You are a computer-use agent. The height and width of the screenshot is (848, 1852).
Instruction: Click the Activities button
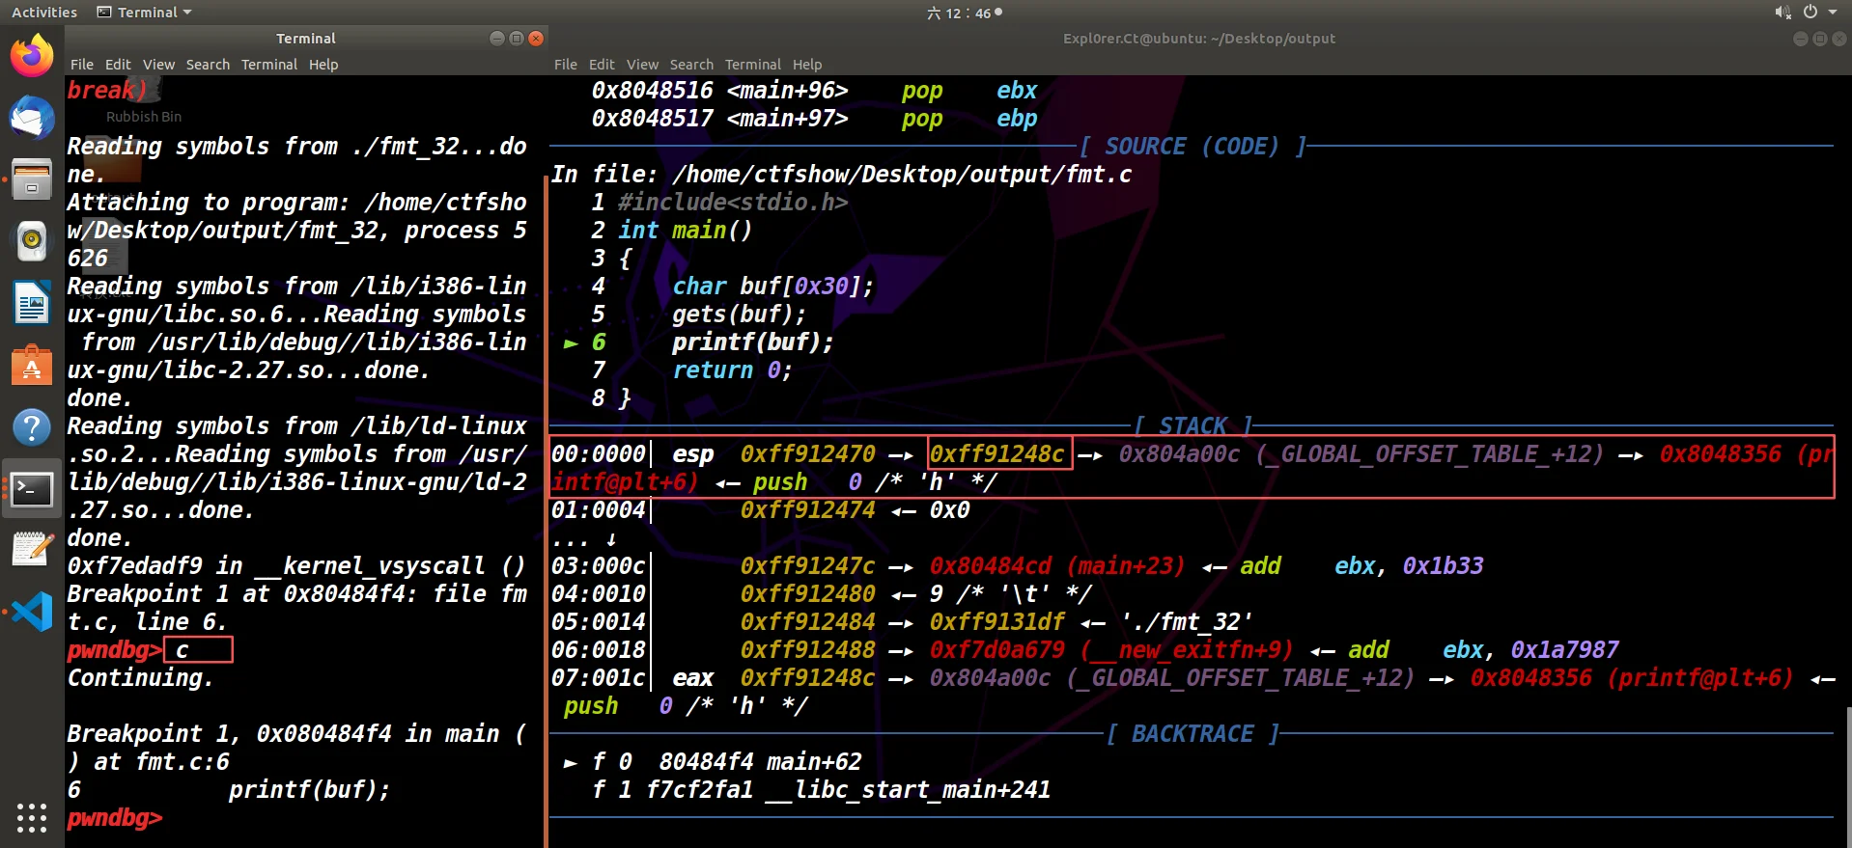pyautogui.click(x=44, y=13)
